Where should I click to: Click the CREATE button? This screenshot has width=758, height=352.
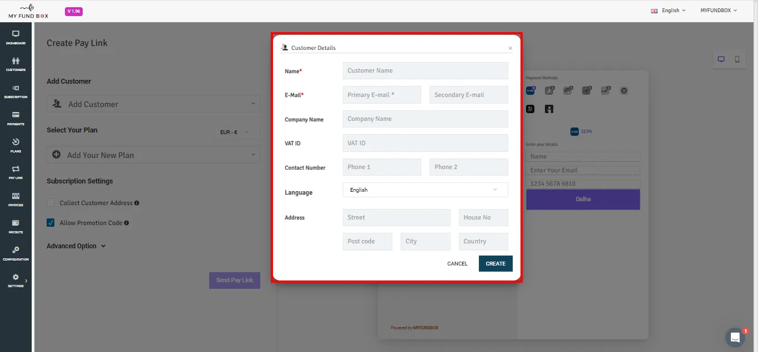point(496,264)
